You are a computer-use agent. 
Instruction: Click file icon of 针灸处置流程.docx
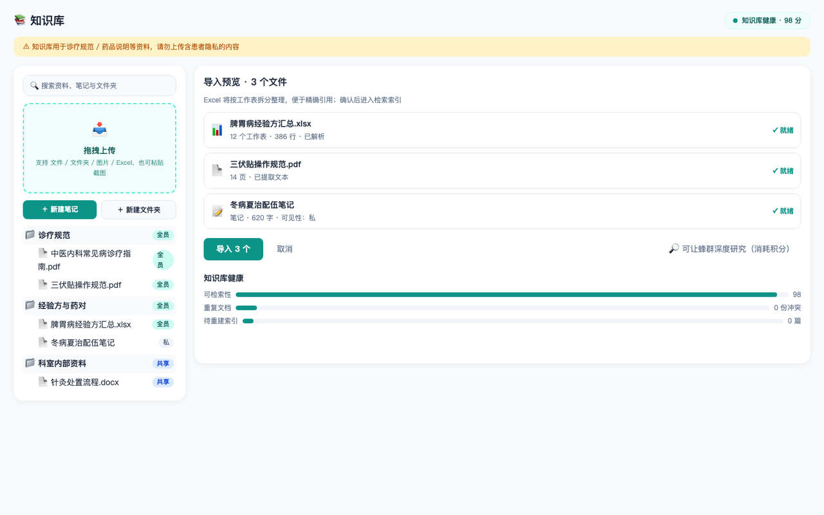point(43,382)
